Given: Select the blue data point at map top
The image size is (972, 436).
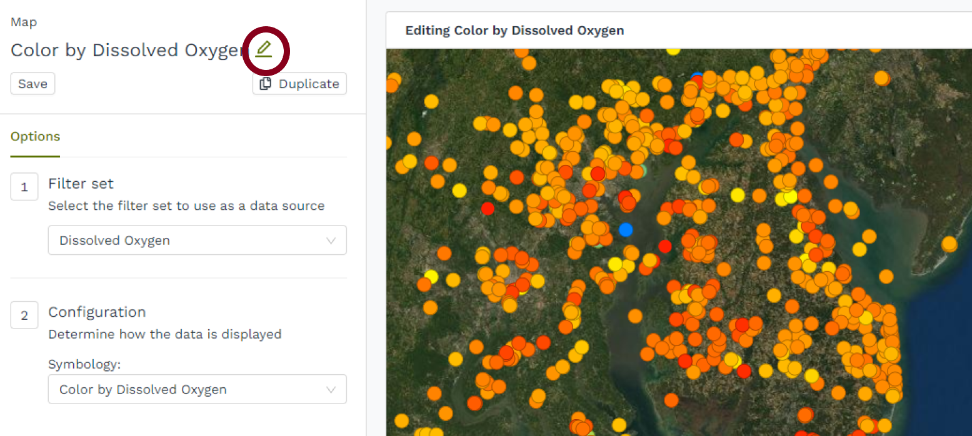Looking at the screenshot, I should pyautogui.click(x=697, y=77).
